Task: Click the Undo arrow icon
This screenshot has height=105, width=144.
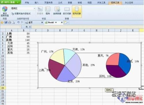Action: (x=18, y=22)
